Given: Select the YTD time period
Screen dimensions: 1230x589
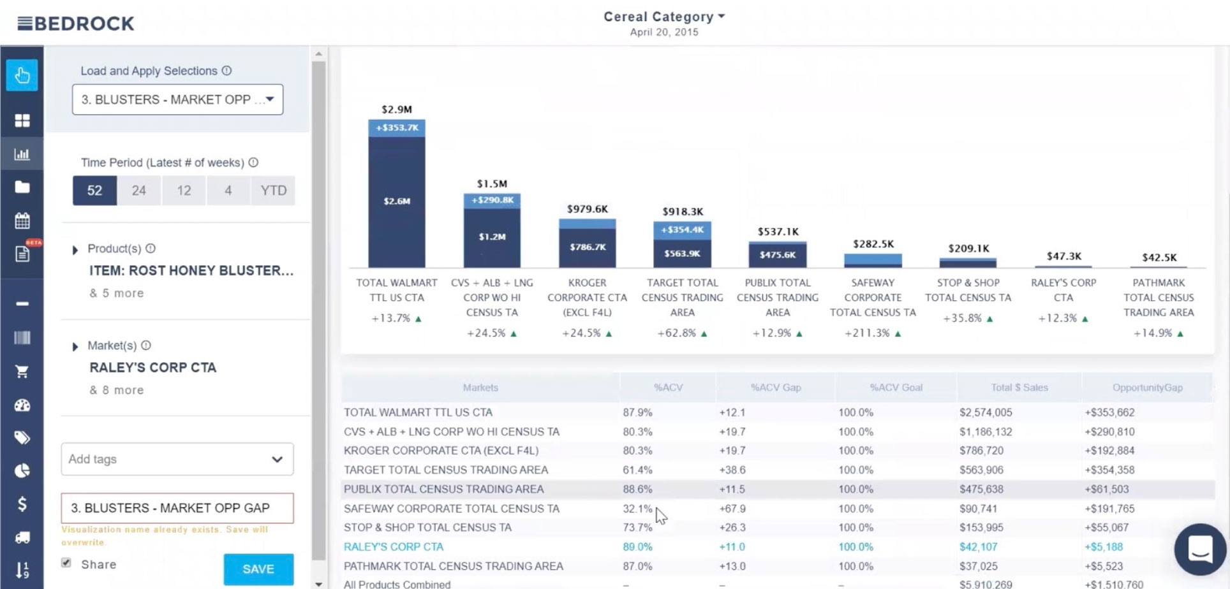Looking at the screenshot, I should pyautogui.click(x=273, y=191).
